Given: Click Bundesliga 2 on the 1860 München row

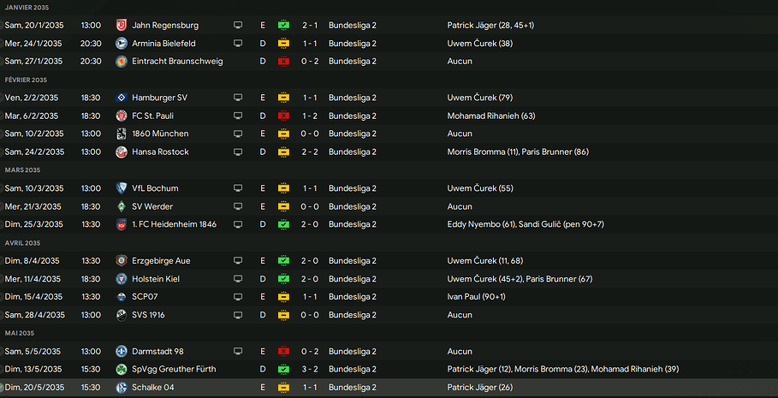Looking at the screenshot, I should [352, 134].
